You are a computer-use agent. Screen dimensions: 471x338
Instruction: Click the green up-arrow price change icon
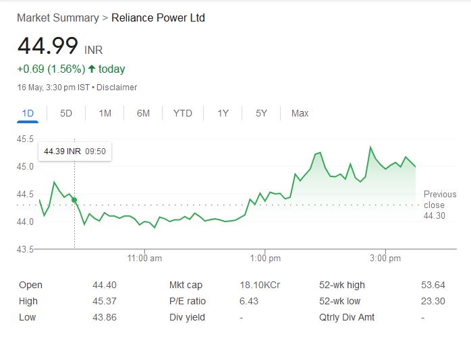[92, 69]
